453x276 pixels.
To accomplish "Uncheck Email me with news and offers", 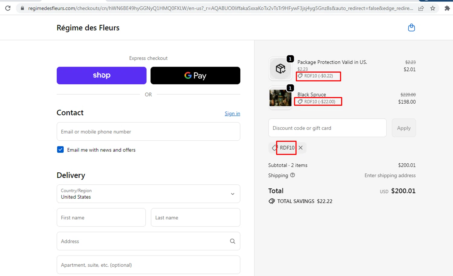I will point(60,150).
